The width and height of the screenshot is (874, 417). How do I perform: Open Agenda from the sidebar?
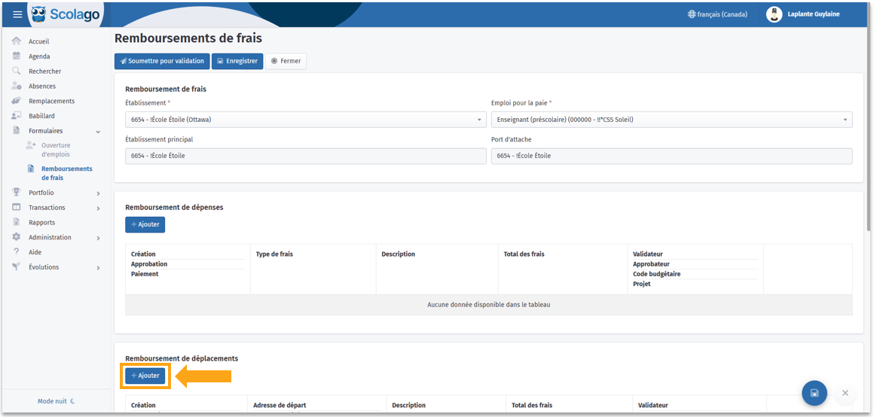[39, 56]
